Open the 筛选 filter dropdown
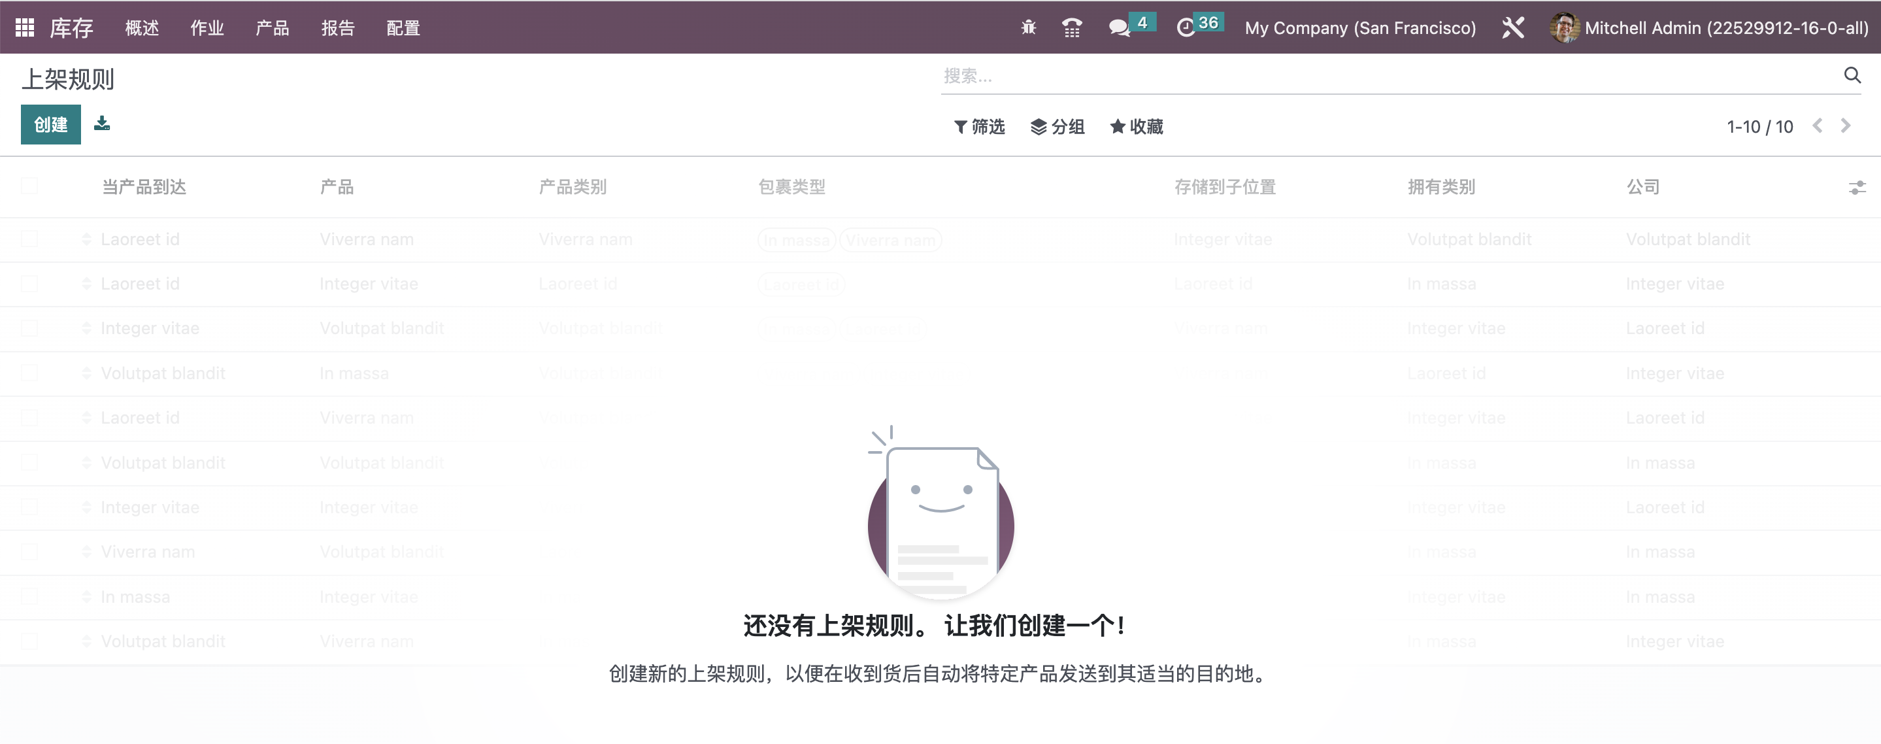Image resolution: width=1881 pixels, height=744 pixels. point(979,127)
